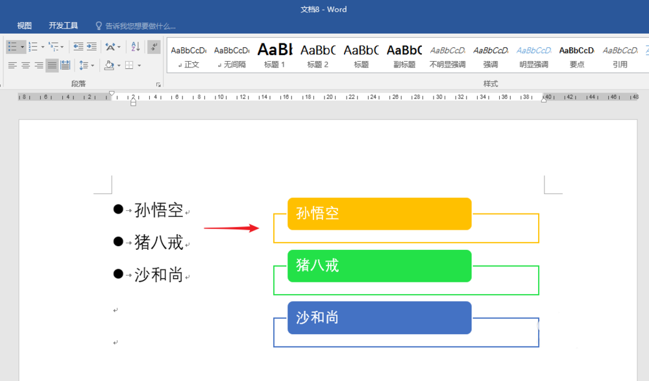This screenshot has width=649, height=381.
Task: Toggle align text left
Action: click(12, 65)
